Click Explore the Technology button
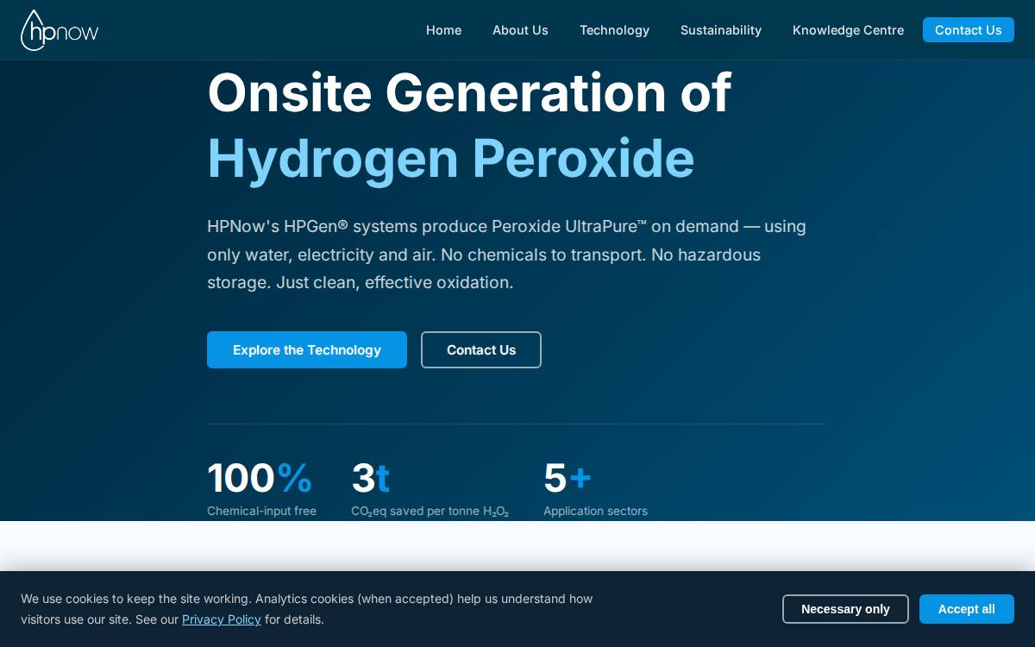The height and width of the screenshot is (647, 1035). point(307,349)
